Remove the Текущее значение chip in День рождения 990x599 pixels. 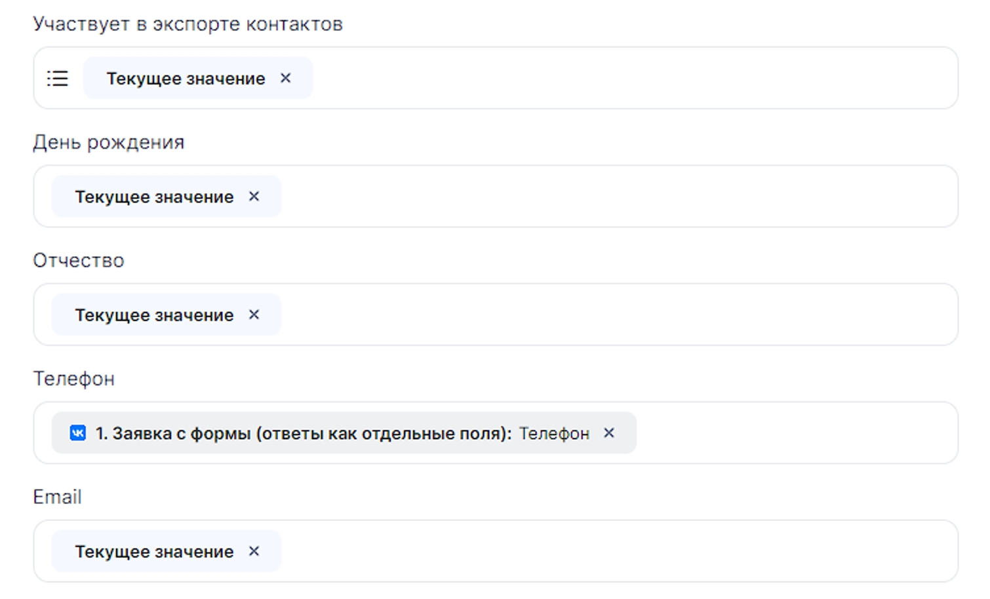coord(254,197)
